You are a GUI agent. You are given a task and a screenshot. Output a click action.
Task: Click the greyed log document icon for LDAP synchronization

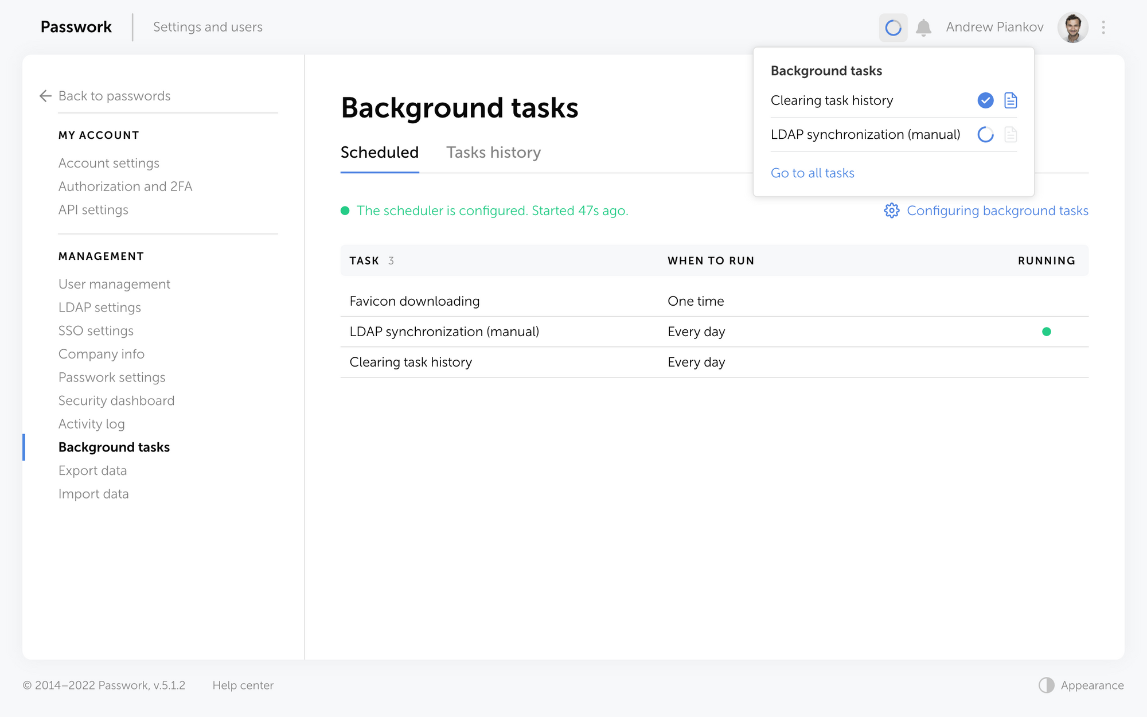tap(1011, 135)
